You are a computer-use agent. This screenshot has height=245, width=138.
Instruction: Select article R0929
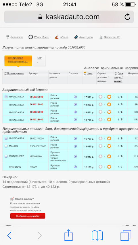point(33,167)
